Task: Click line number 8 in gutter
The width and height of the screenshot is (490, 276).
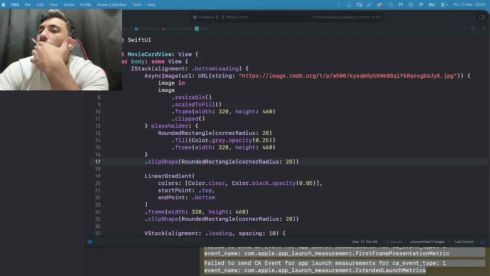Action: click(x=99, y=97)
